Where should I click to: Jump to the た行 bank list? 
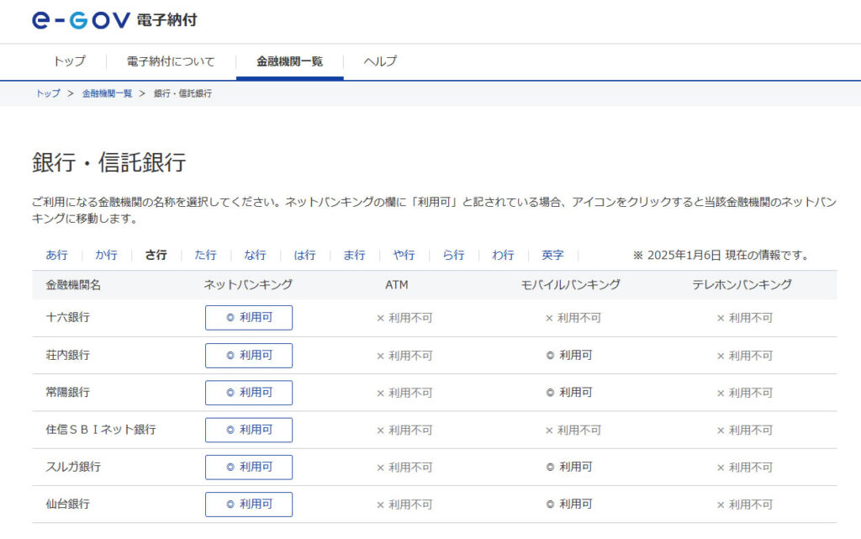click(205, 256)
